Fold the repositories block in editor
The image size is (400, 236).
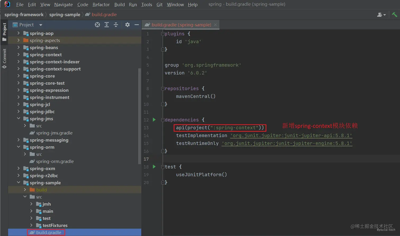[x=163, y=89]
